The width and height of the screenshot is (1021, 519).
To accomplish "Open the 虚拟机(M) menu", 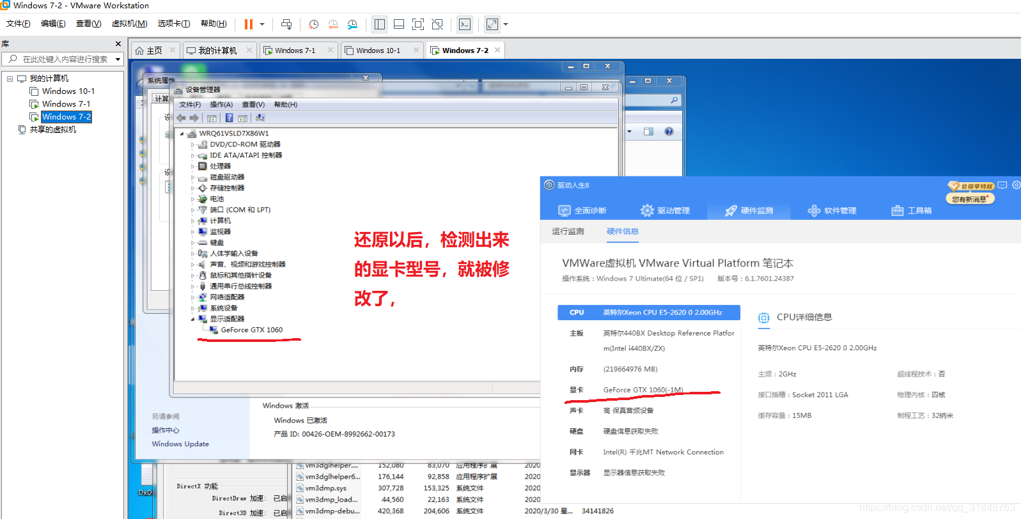I will [x=130, y=24].
